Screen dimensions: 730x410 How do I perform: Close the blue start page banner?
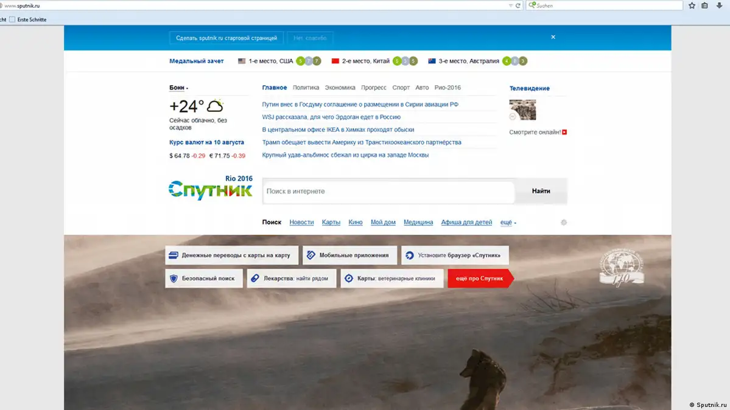[553, 37]
